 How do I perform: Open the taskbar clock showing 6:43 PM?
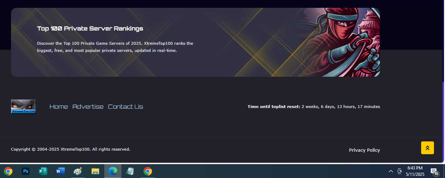[415, 171]
